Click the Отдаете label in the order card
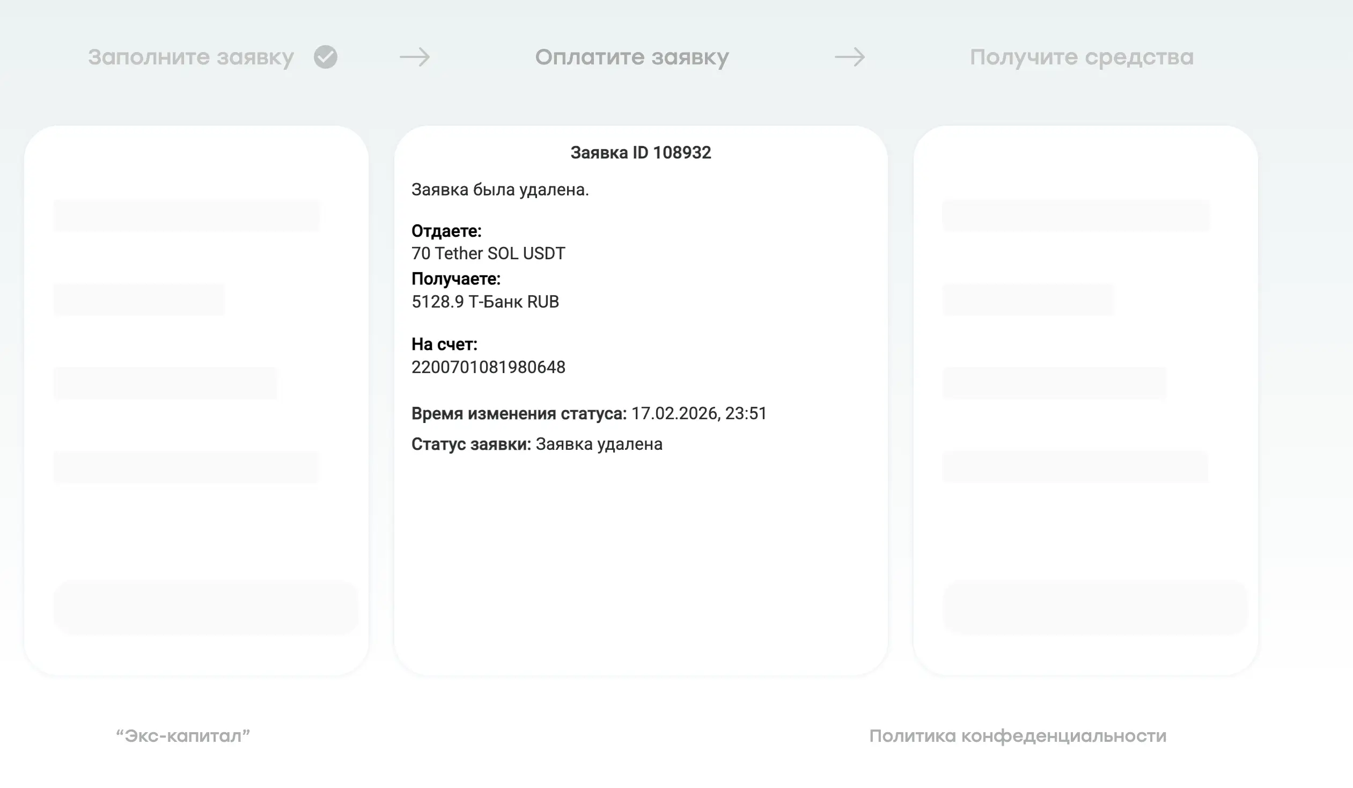Viewport: 1353px width, 788px height. pos(446,231)
